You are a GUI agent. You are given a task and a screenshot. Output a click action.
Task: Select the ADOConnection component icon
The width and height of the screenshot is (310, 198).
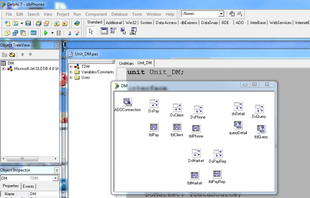[127, 102]
